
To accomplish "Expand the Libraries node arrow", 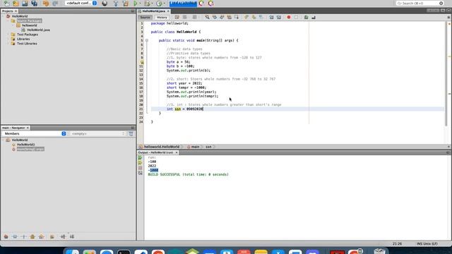I will [x=8, y=39].
